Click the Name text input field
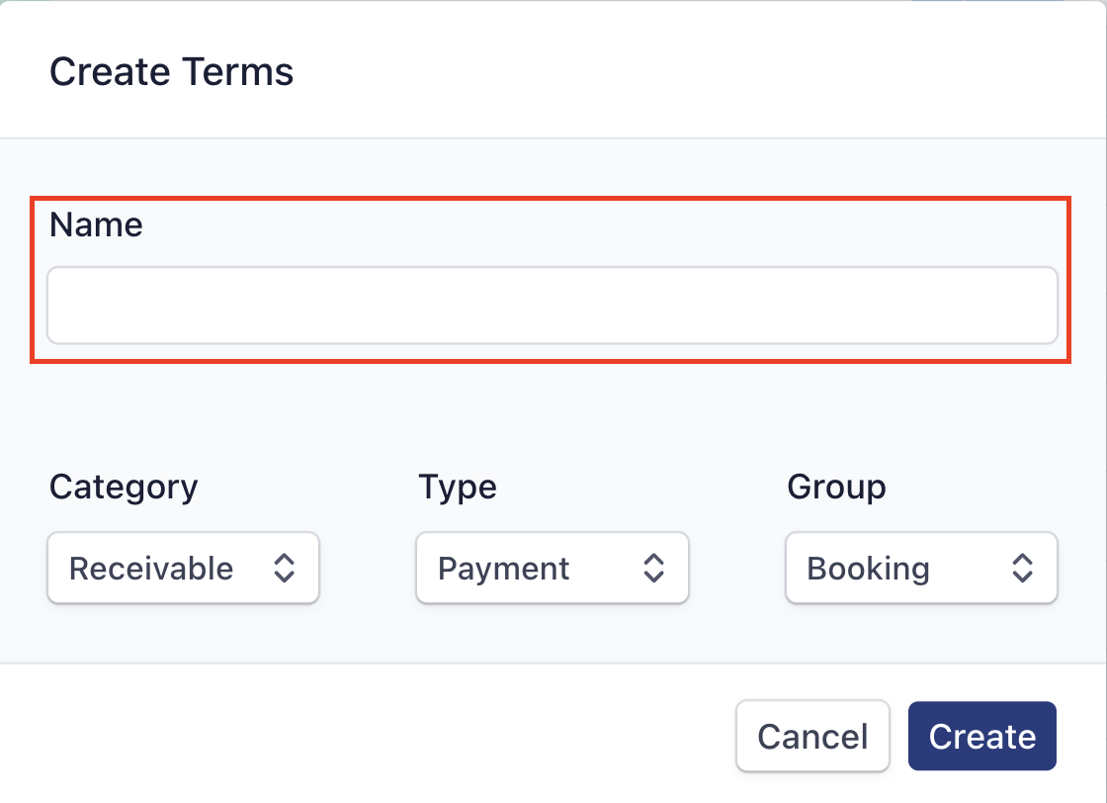 553,305
